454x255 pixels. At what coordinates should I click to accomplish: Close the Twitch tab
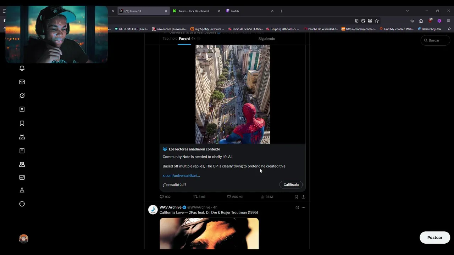click(x=272, y=11)
